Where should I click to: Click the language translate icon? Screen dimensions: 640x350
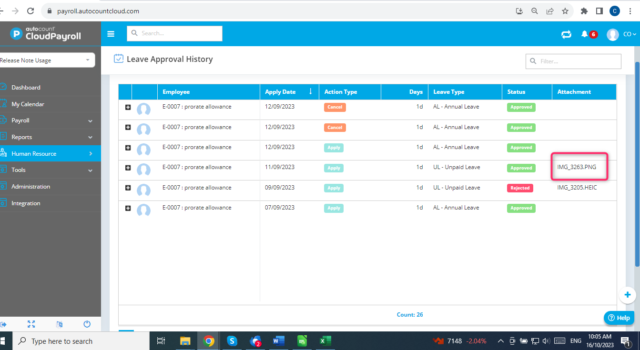tap(59, 324)
